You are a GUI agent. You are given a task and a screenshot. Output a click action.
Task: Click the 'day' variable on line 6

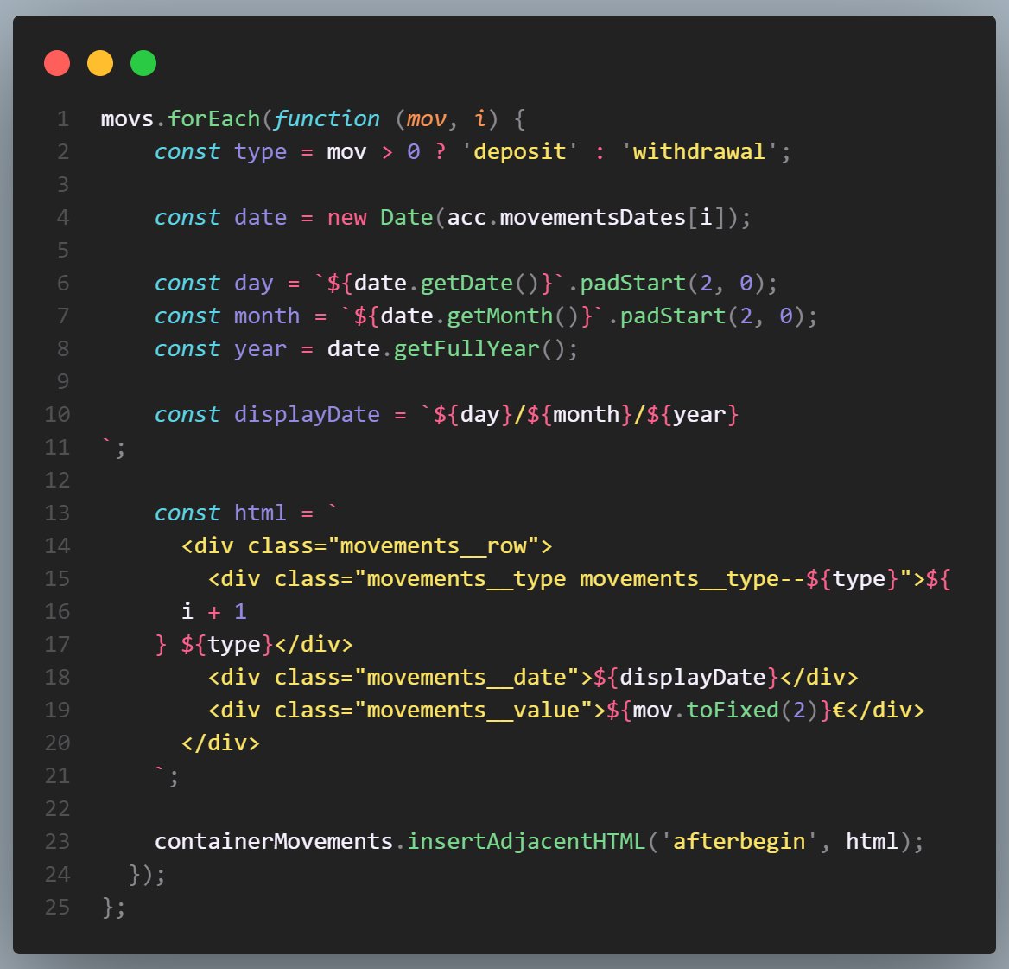(x=253, y=284)
